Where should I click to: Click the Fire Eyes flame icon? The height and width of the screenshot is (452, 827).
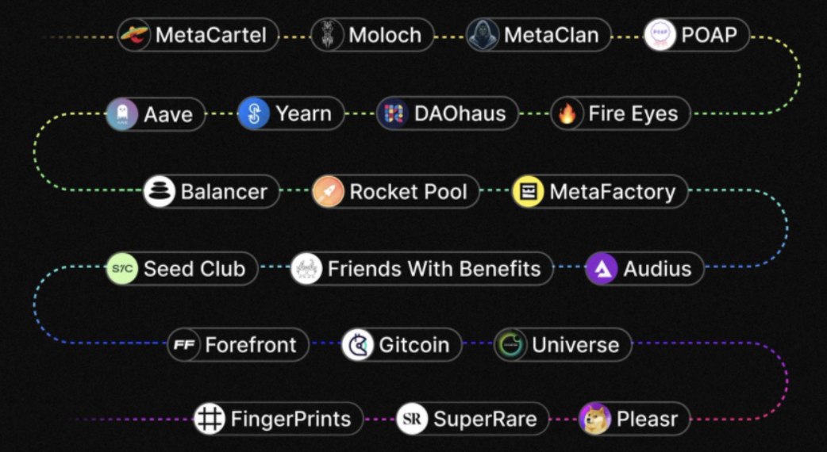click(x=567, y=113)
